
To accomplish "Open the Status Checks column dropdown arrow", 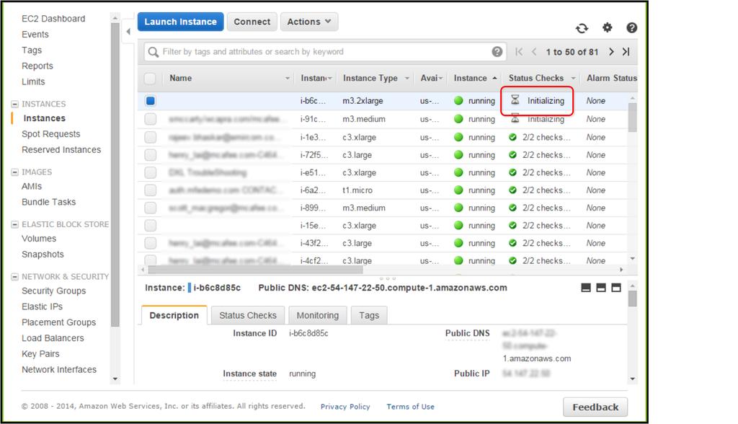I will coord(573,78).
